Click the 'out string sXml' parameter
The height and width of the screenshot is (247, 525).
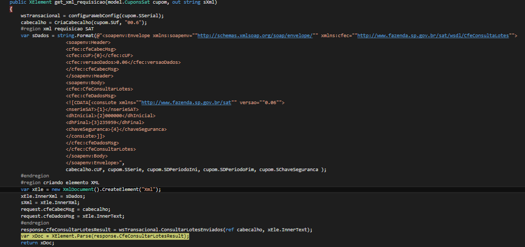click(x=194, y=2)
